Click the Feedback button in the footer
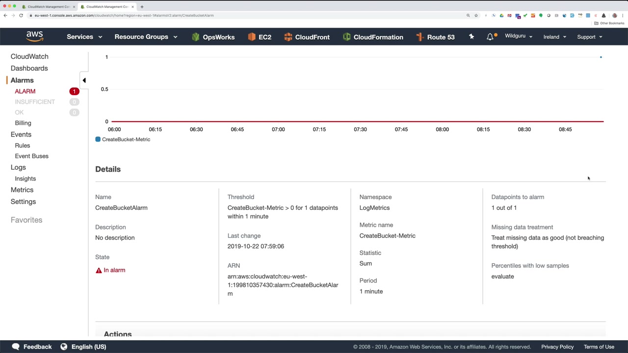 (x=32, y=347)
